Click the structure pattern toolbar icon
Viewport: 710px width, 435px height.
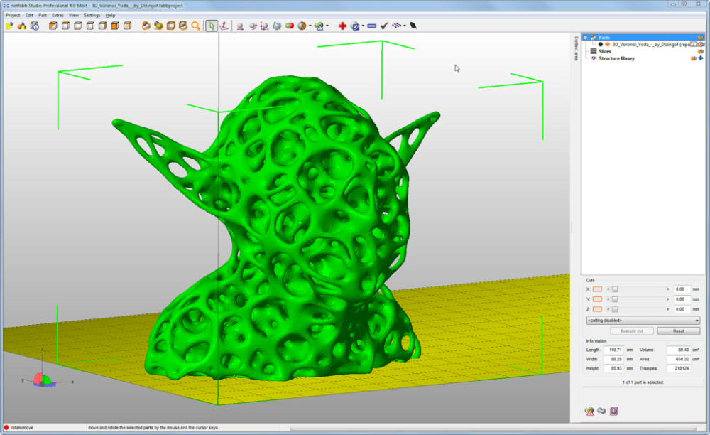pyautogui.click(x=397, y=26)
